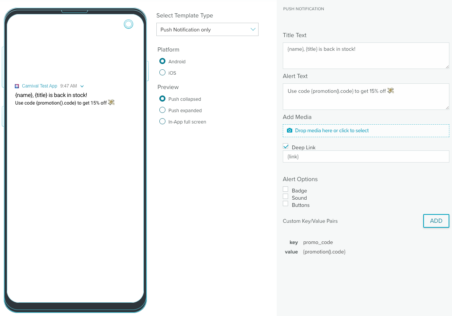The height and width of the screenshot is (316, 452).
Task: Uncheck the Deep Link checkbox
Action: 286,146
